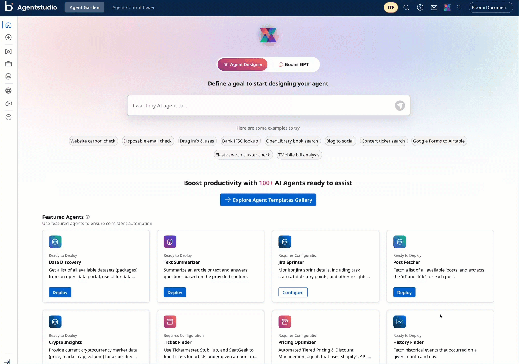Open the Jira Sprinter card title
519x364 pixels.
[x=291, y=262]
